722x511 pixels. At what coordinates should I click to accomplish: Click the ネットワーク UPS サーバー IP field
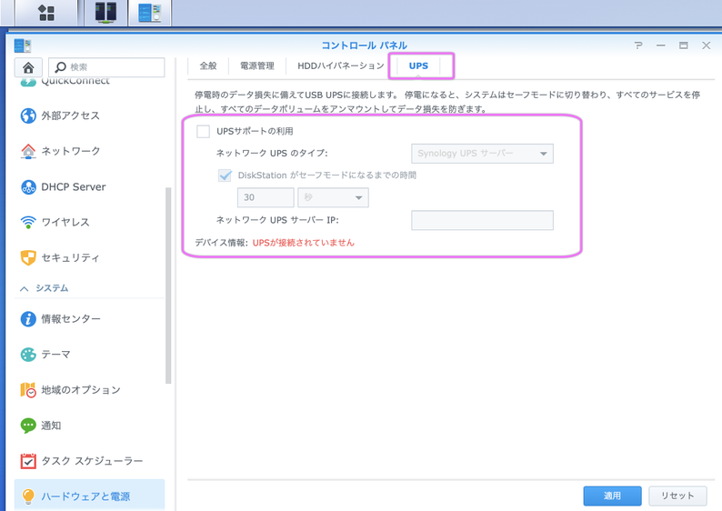click(x=482, y=220)
